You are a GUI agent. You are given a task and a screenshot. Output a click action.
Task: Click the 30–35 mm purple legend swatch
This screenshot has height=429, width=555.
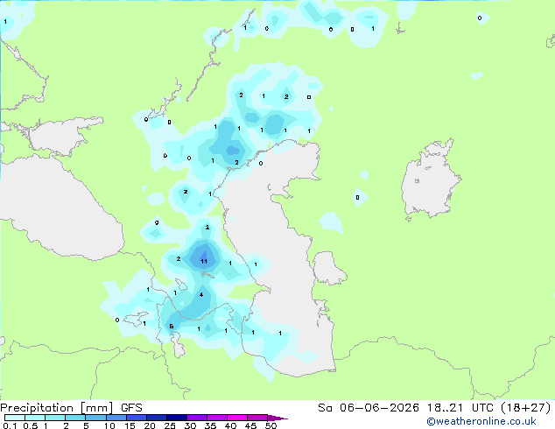pyautogui.click(x=197, y=418)
